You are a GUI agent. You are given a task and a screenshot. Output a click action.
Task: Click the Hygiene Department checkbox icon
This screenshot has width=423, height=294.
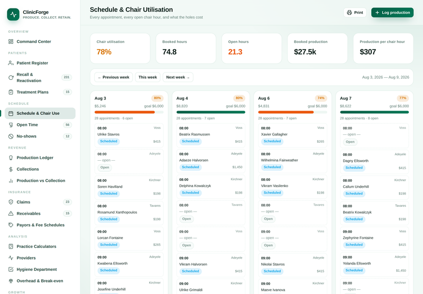coord(11,269)
